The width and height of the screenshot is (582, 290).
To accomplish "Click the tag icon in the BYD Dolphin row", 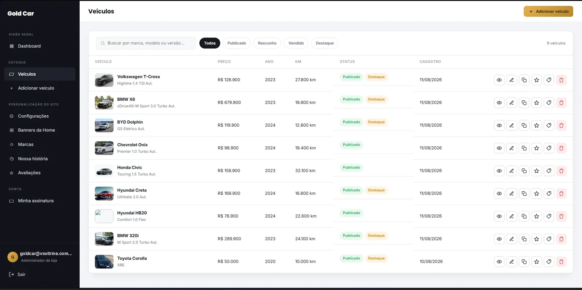I will 549,126.
